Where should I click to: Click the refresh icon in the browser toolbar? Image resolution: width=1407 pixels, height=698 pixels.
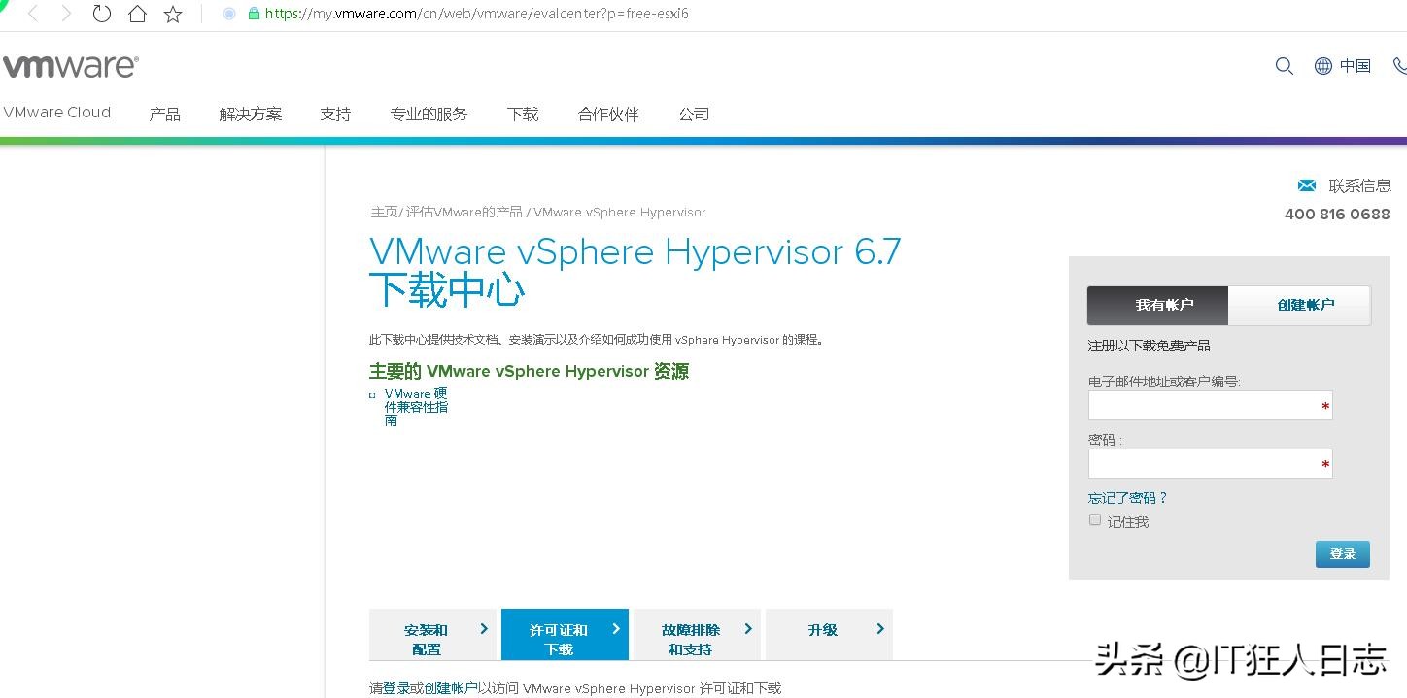point(102,14)
